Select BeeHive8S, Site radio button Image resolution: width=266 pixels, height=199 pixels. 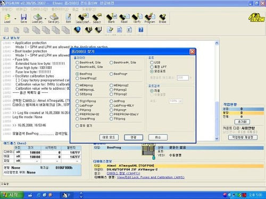(77, 67)
